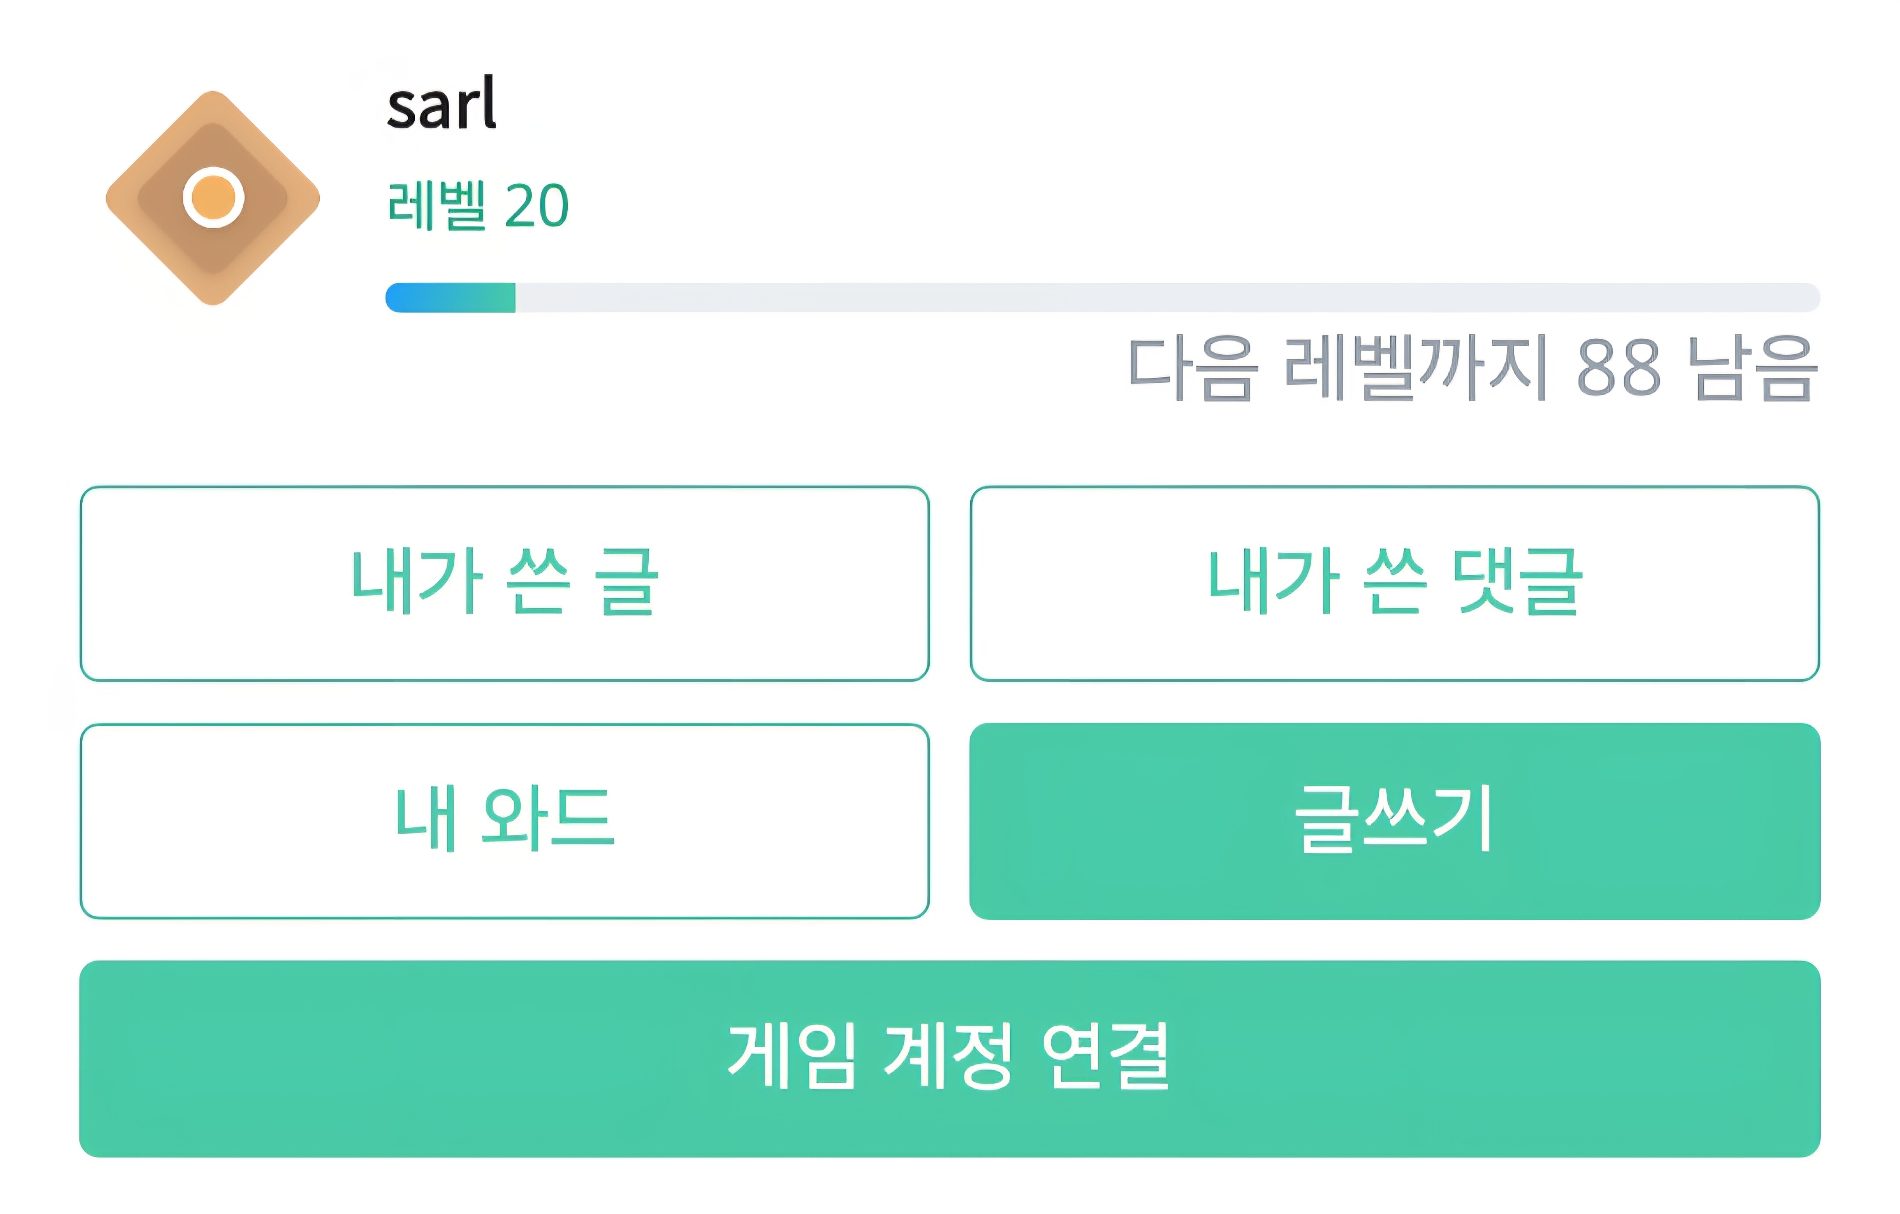The height and width of the screenshot is (1214, 1900).
Task: View my written posts via 내가 쓴 글
Action: pos(504,583)
